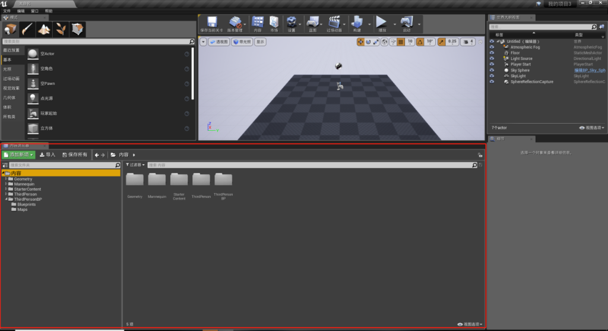Click the 播放 play toolbar button
Image resolution: width=608 pixels, height=331 pixels.
click(382, 24)
